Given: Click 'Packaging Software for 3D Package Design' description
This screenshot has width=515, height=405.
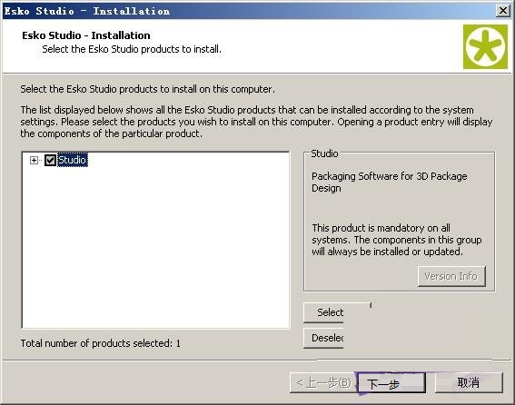Looking at the screenshot, I should pos(390,183).
